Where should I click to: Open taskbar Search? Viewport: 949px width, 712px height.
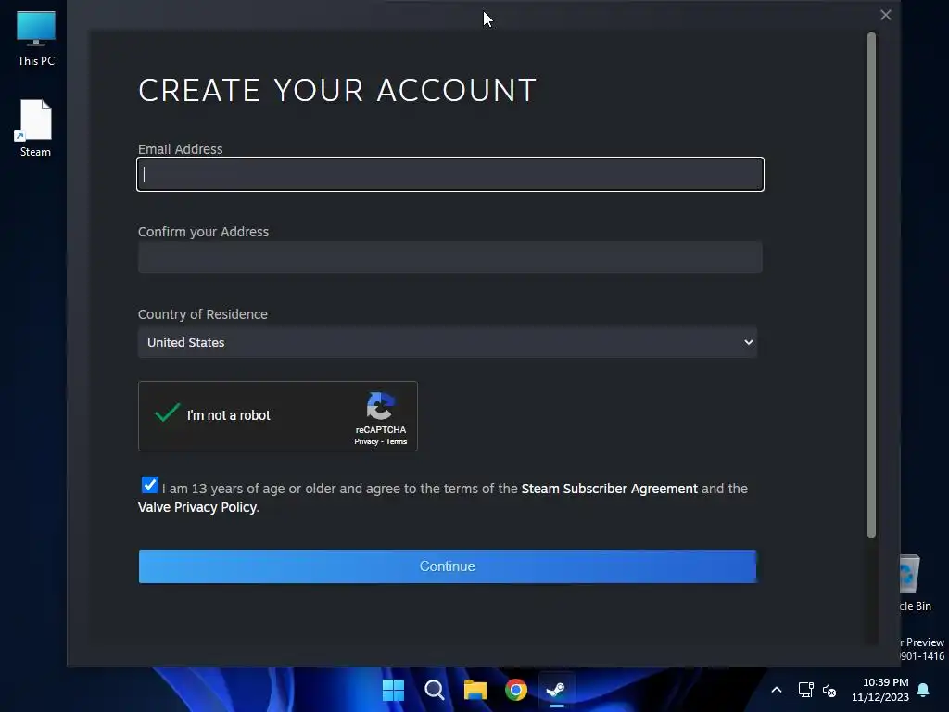(435, 690)
